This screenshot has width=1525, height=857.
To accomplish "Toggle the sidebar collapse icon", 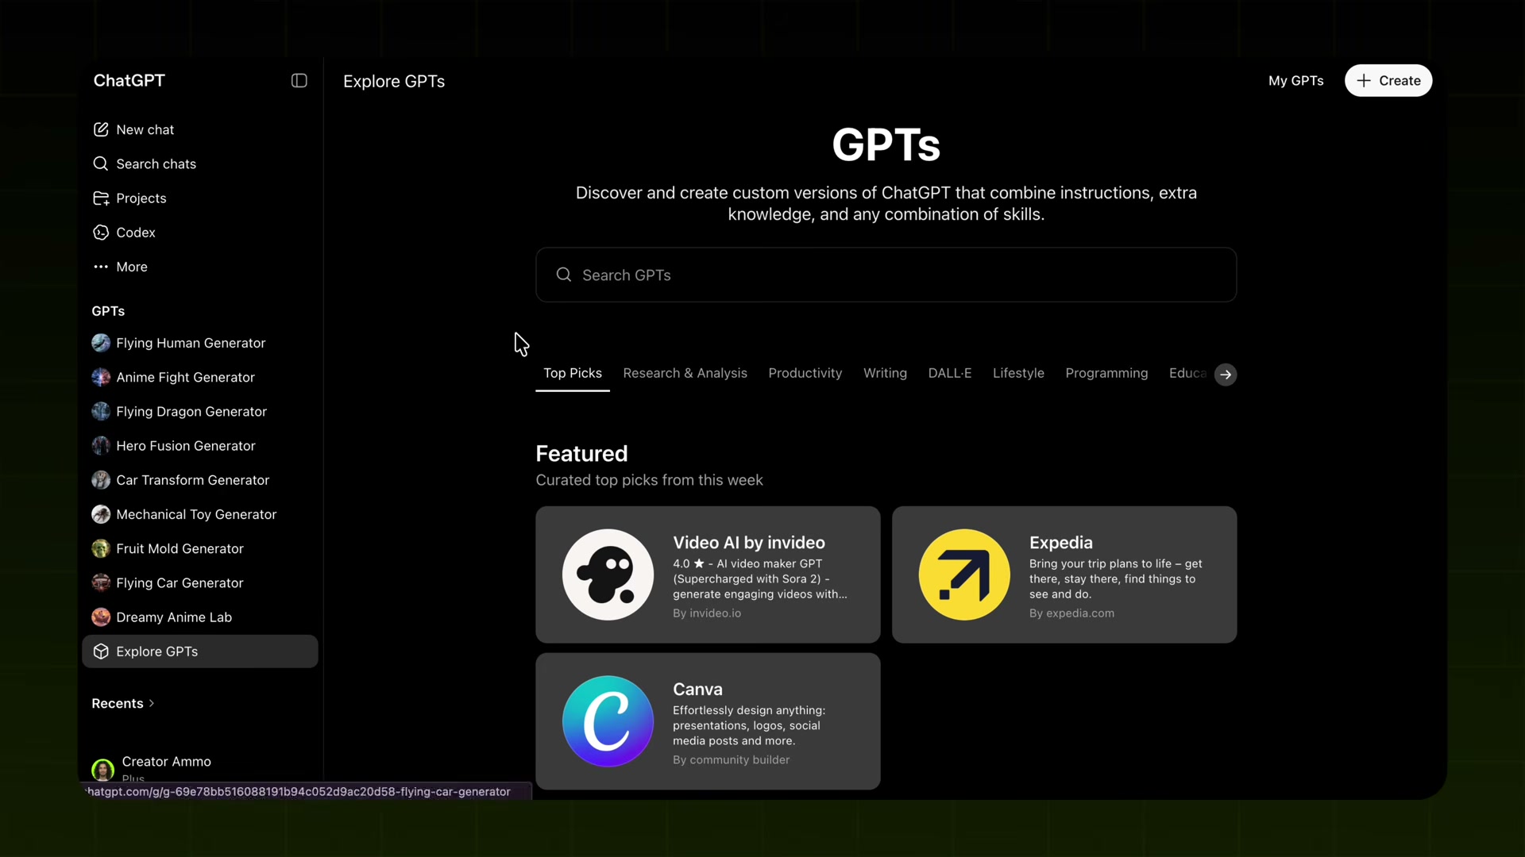I will [x=299, y=81].
